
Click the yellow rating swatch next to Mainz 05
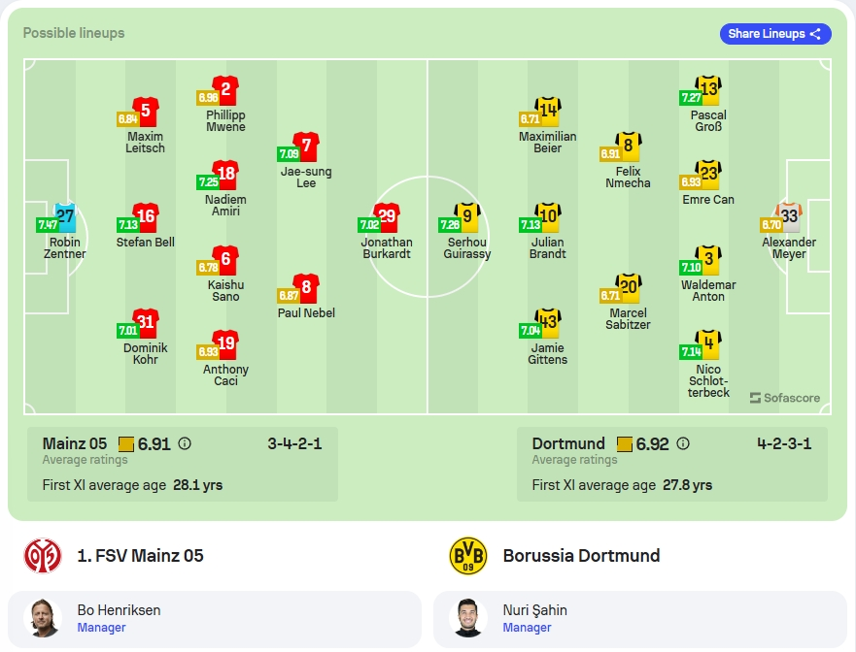pos(126,444)
